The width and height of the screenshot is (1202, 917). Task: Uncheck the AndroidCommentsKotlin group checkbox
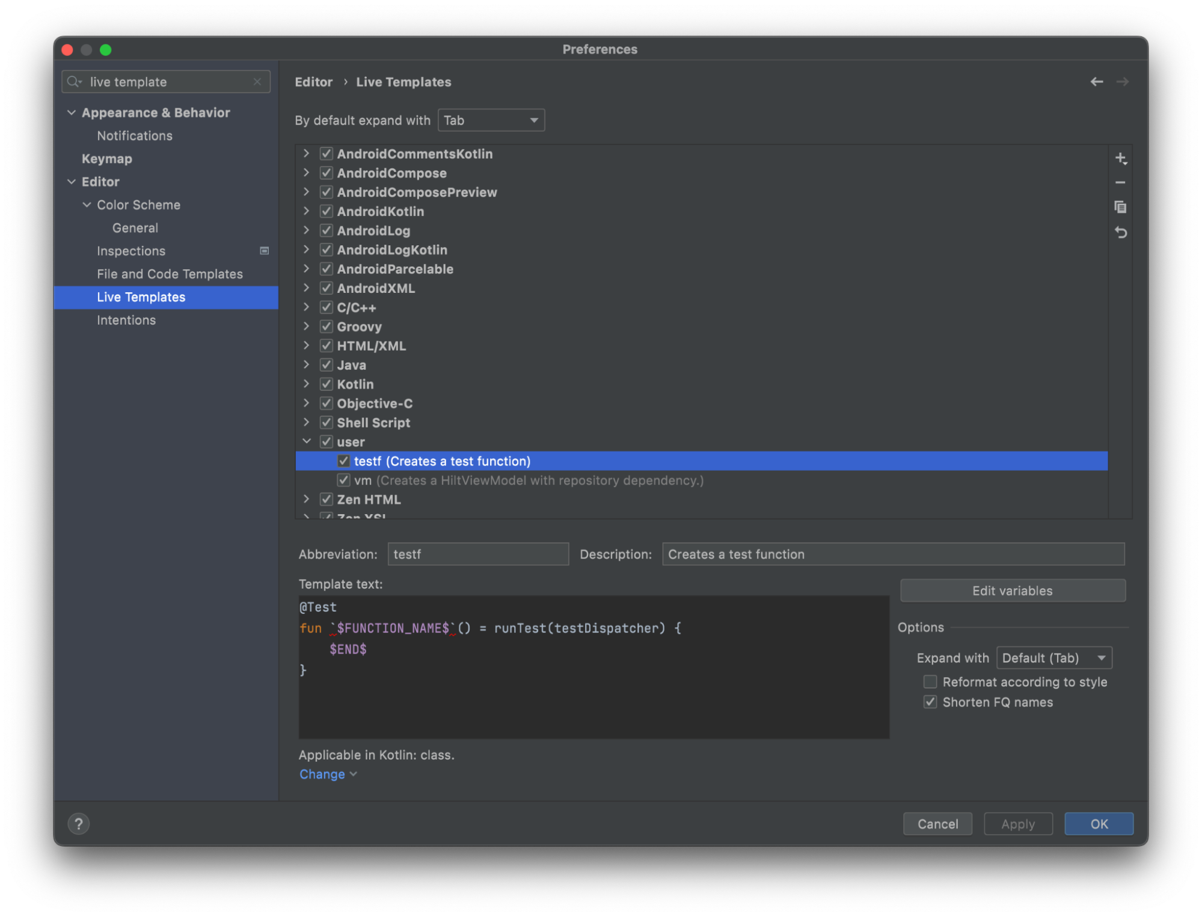coord(327,154)
